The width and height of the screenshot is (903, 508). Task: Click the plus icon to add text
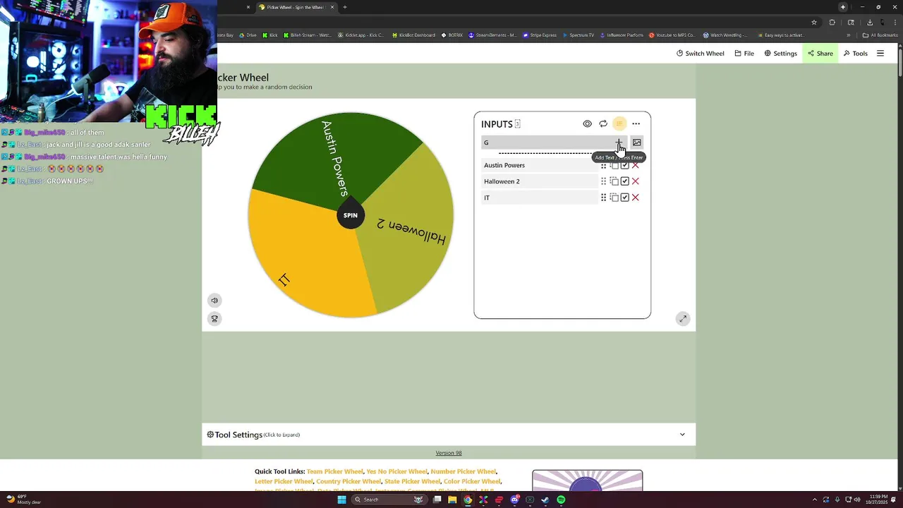(x=619, y=143)
